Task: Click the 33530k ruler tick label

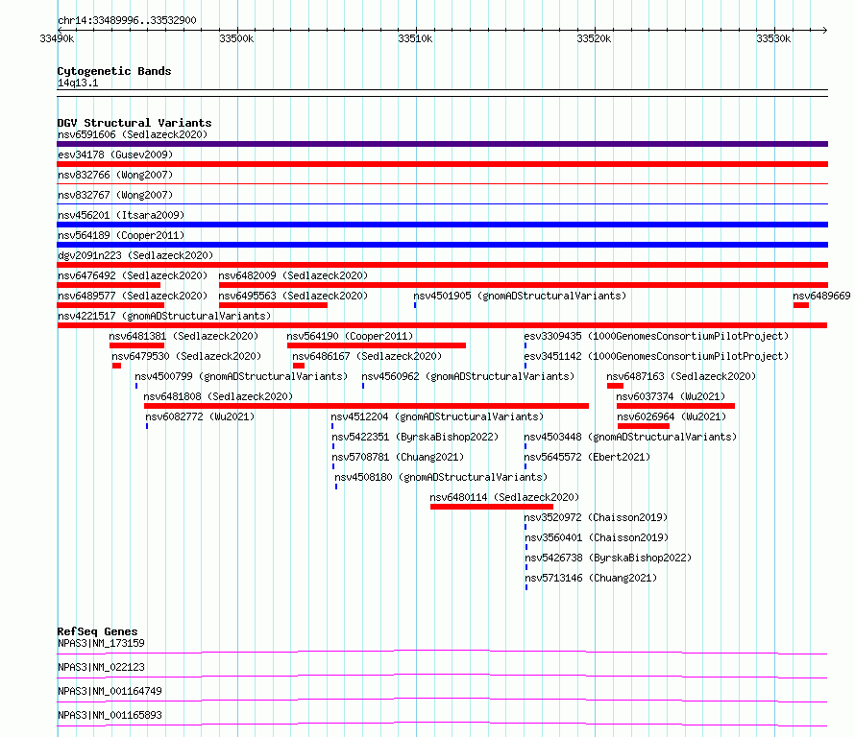Action: [x=773, y=38]
